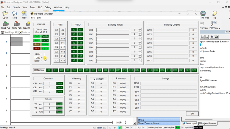Viewport: 230px width, 129px height.
Task: Expand the PID View dropdown arrow
Action: point(220,28)
